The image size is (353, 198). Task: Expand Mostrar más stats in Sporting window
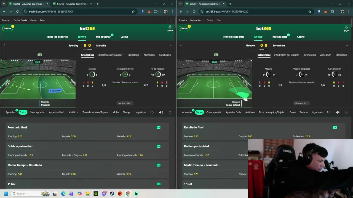[125, 103]
